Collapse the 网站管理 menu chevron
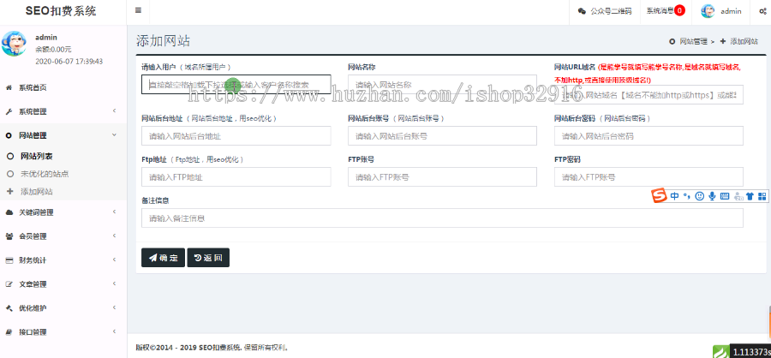Screen dimensions: 771x358 coord(114,134)
